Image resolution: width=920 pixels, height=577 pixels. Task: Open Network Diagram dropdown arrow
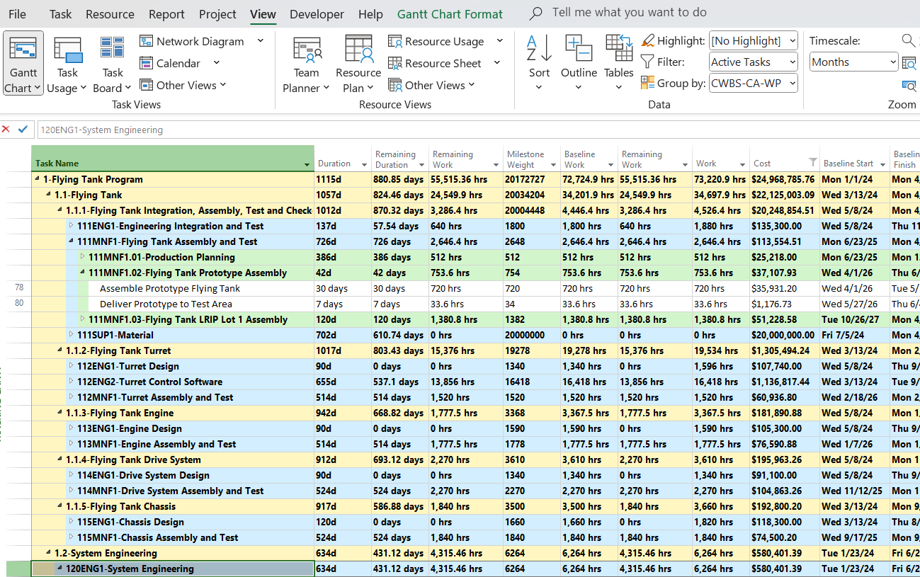(x=261, y=41)
